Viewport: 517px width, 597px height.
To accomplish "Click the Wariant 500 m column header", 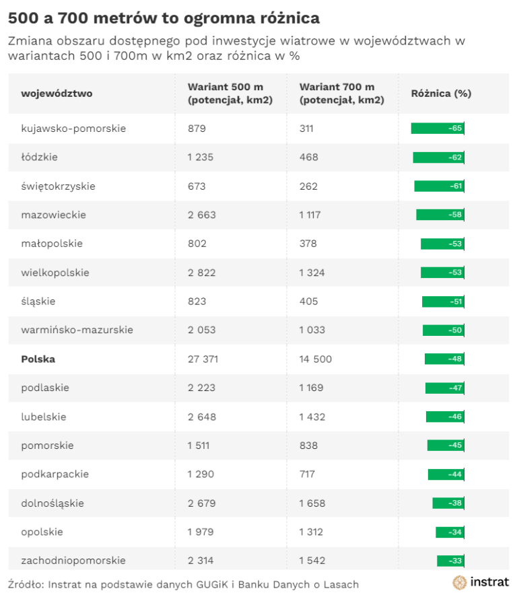I will click(225, 94).
